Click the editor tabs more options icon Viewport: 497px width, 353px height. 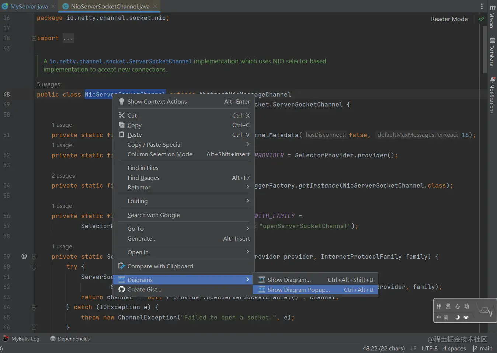click(482, 6)
